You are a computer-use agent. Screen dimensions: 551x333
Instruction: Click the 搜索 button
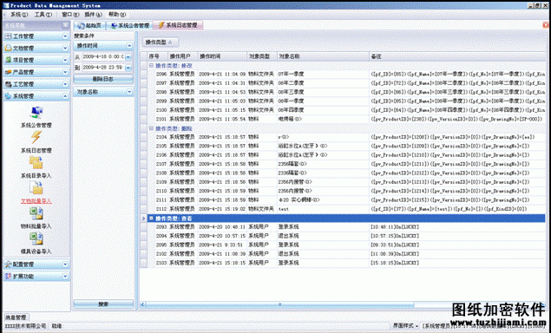click(x=103, y=304)
